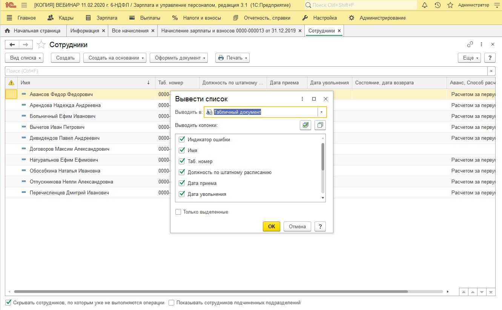Open the Кадры section
This screenshot has height=310, width=502.
(x=61, y=18)
